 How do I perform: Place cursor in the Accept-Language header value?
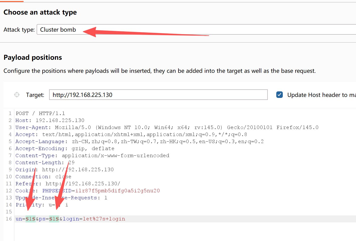click(x=167, y=142)
